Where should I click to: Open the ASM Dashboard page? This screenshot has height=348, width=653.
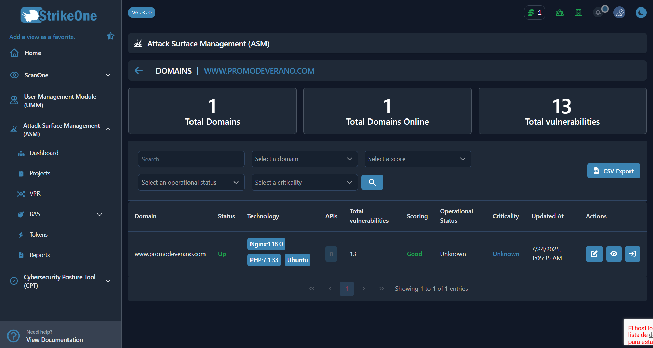coord(44,153)
